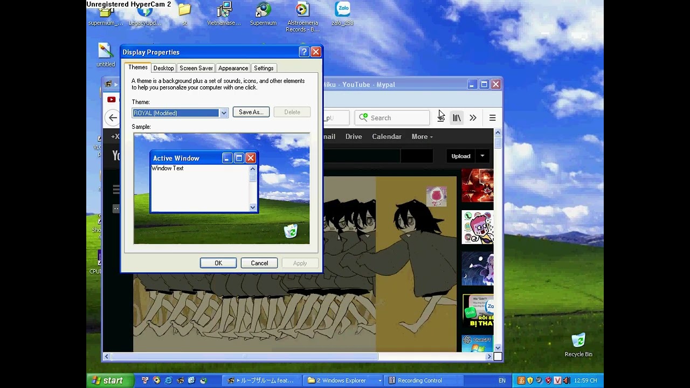Open the dark blue night-sky video thumbnail
The height and width of the screenshot is (388, 690).
(477, 268)
